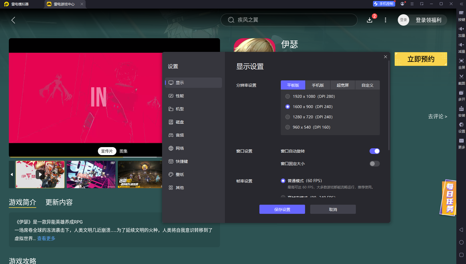Viewport: 466px width, 264px height.
Task: Open the three-dot more options menu
Action: 386,20
